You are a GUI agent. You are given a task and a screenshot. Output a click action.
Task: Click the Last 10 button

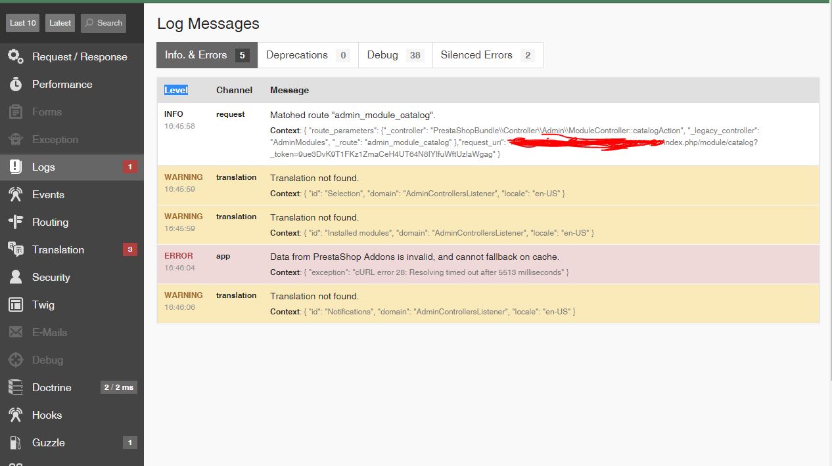[22, 23]
